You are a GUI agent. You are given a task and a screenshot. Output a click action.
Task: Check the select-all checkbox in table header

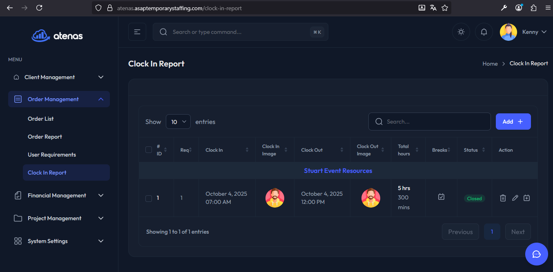149,150
